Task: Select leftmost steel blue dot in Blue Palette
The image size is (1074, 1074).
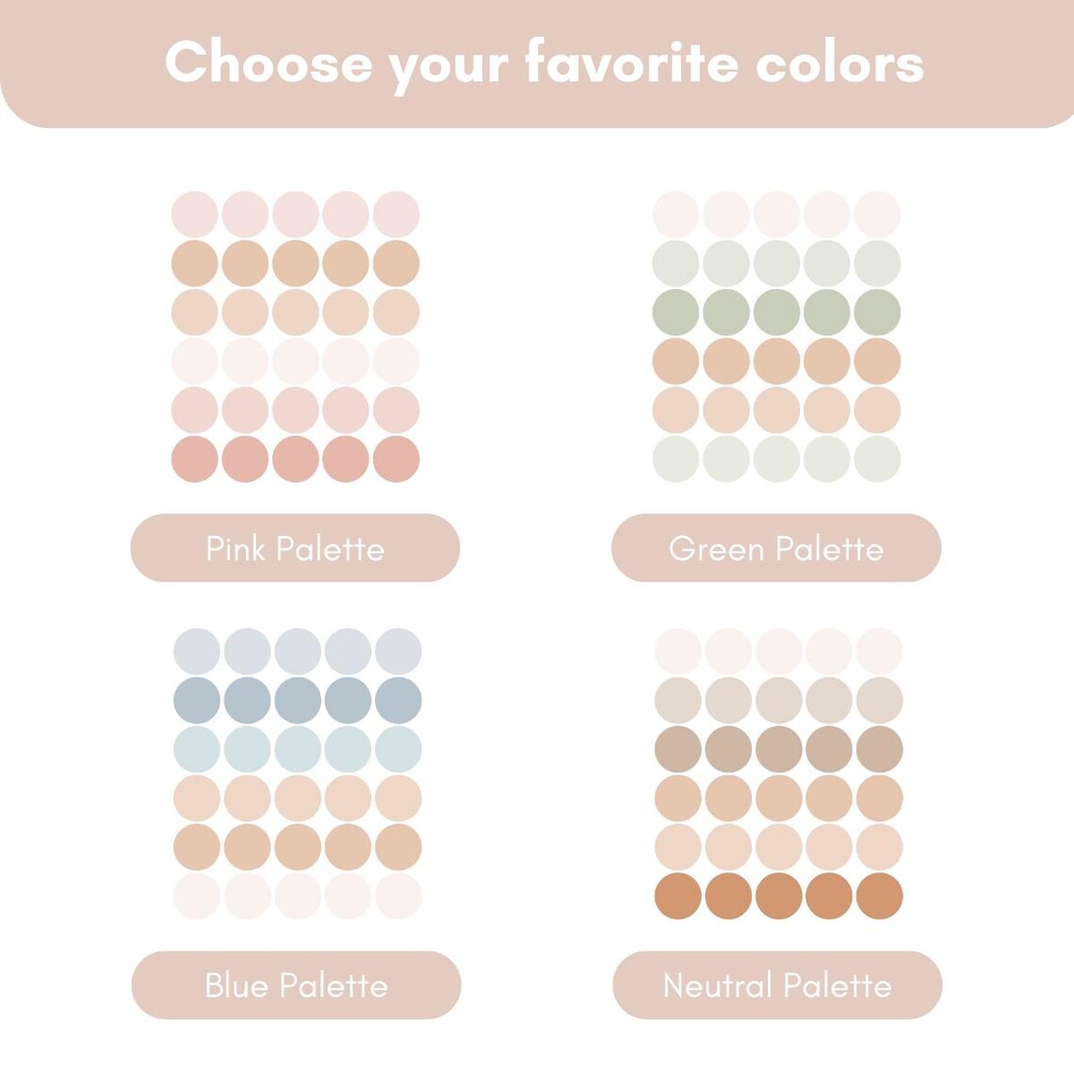Action: click(197, 700)
